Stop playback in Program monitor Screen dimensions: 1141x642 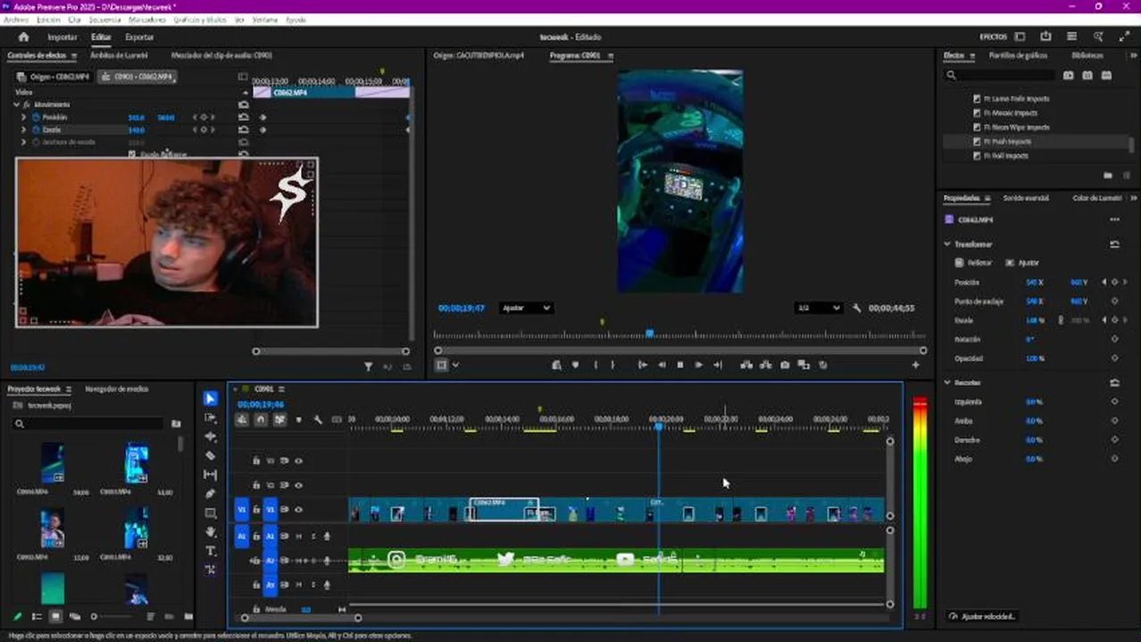pyautogui.click(x=679, y=365)
